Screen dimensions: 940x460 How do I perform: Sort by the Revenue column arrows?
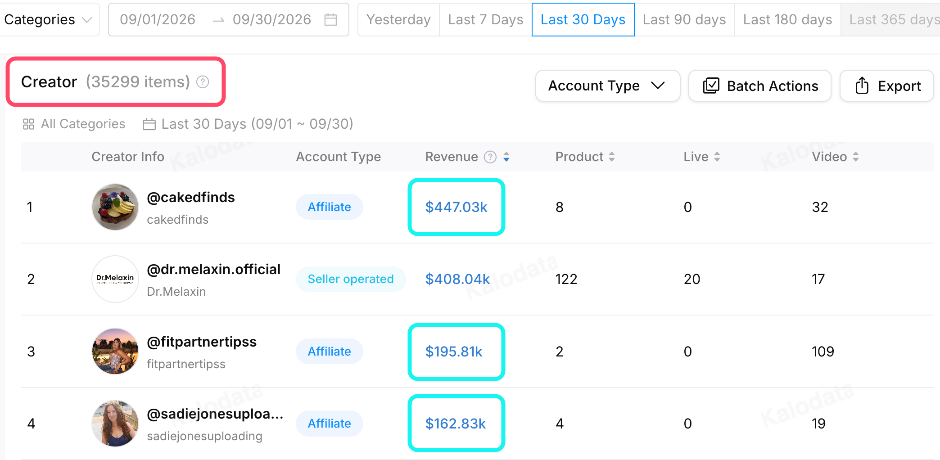click(x=506, y=157)
